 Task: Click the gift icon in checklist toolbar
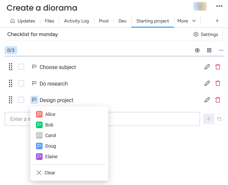pyautogui.click(x=197, y=50)
